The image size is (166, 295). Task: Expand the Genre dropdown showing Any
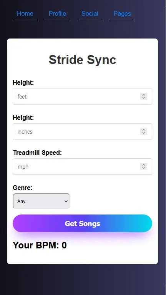tap(41, 201)
